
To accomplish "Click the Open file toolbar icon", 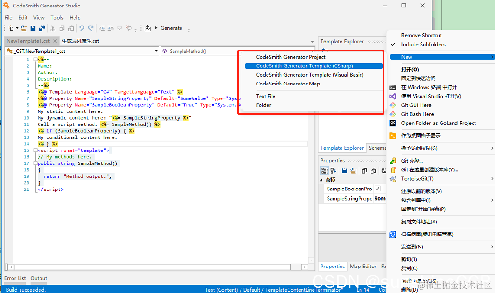I will (x=24, y=28).
